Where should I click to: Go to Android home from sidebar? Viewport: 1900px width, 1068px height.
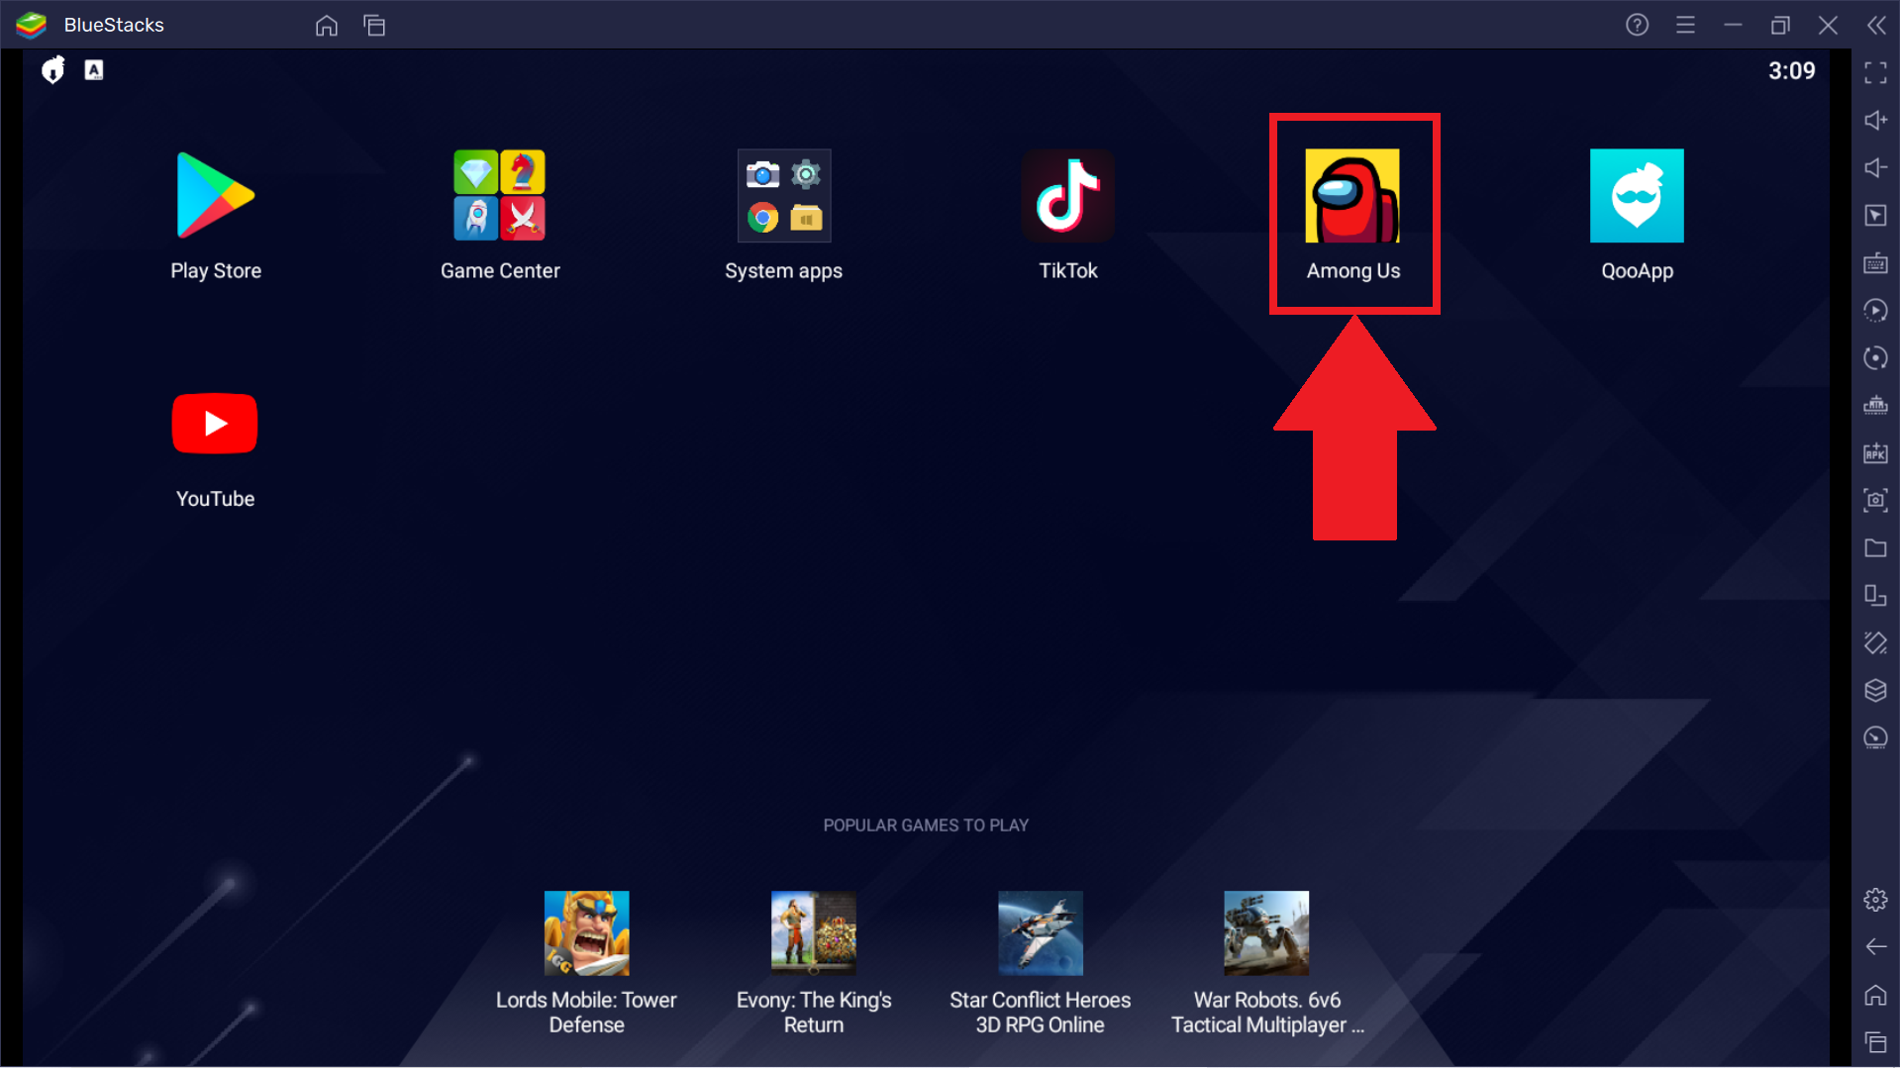click(1875, 995)
